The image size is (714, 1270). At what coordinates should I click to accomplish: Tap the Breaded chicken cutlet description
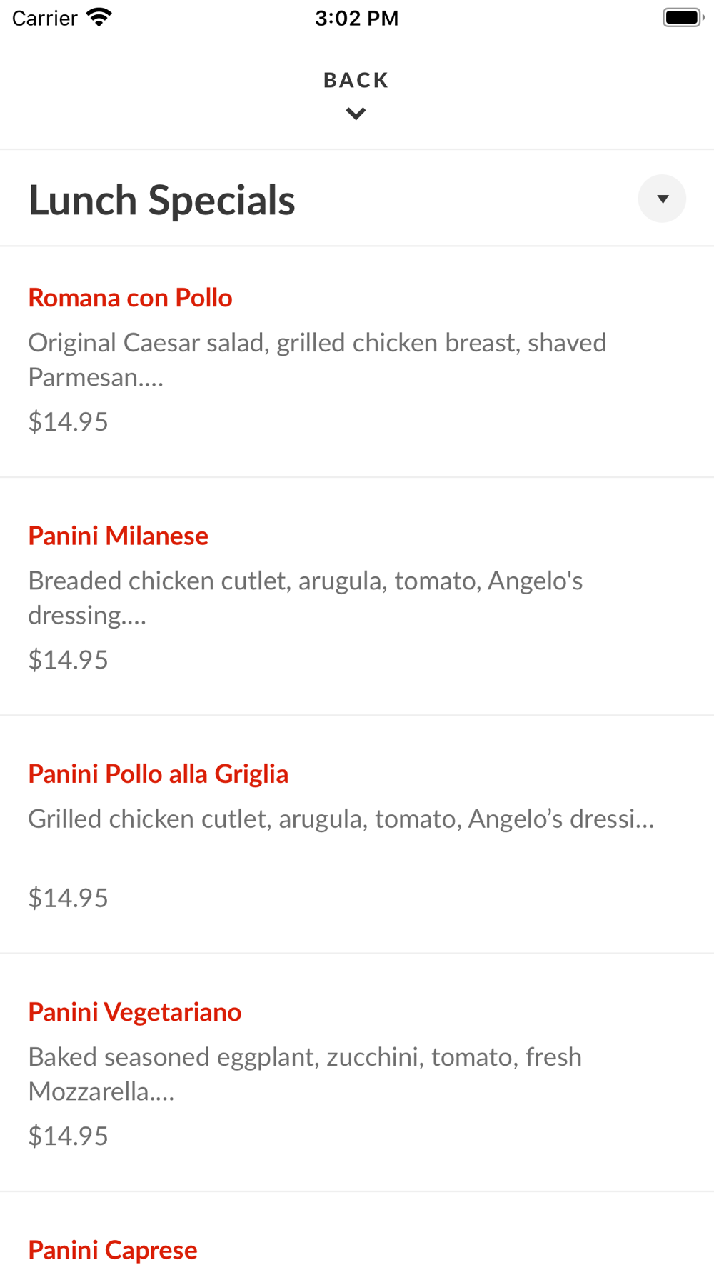click(306, 598)
